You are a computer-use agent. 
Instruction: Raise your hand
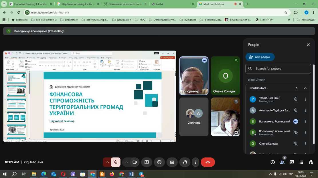point(185,162)
